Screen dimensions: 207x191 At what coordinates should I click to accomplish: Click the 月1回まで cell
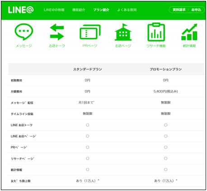86,103
